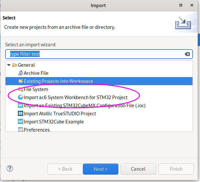
Task: Select Archive File import wizard
Action: point(36,73)
